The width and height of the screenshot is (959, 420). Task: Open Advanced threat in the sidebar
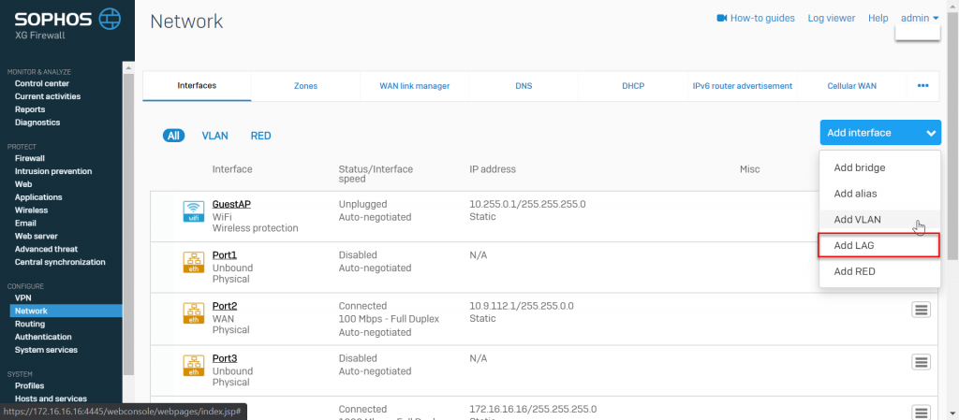[x=47, y=249]
